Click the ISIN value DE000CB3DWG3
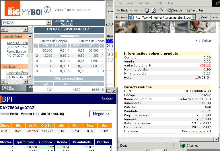The image size is (220, 151). tap(198, 91)
